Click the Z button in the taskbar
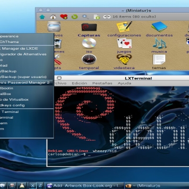This screenshot has height=189, width=189. pyautogui.click(x=40, y=186)
